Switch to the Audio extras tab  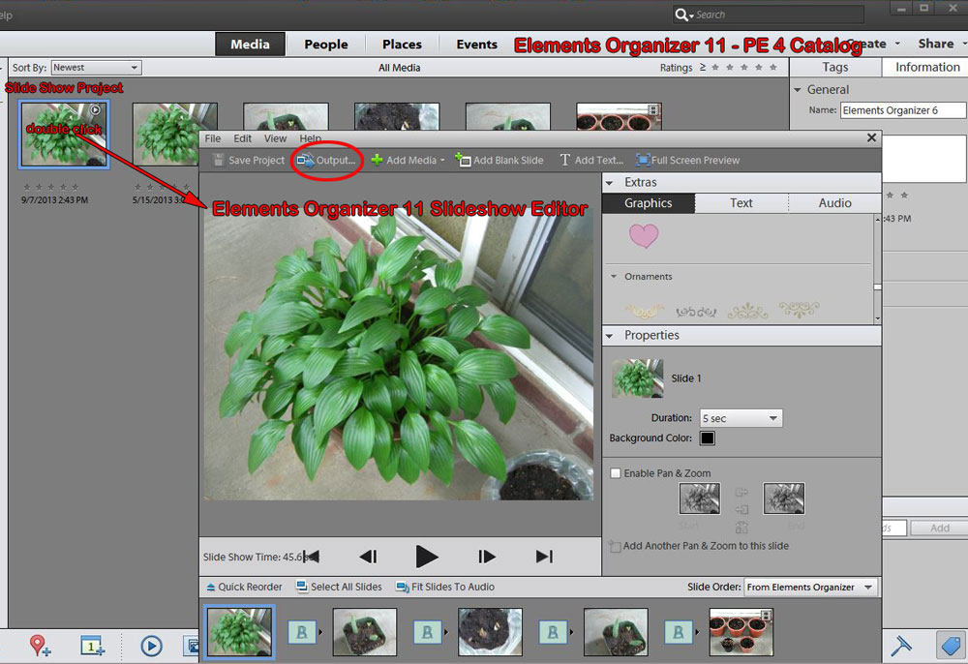(834, 203)
